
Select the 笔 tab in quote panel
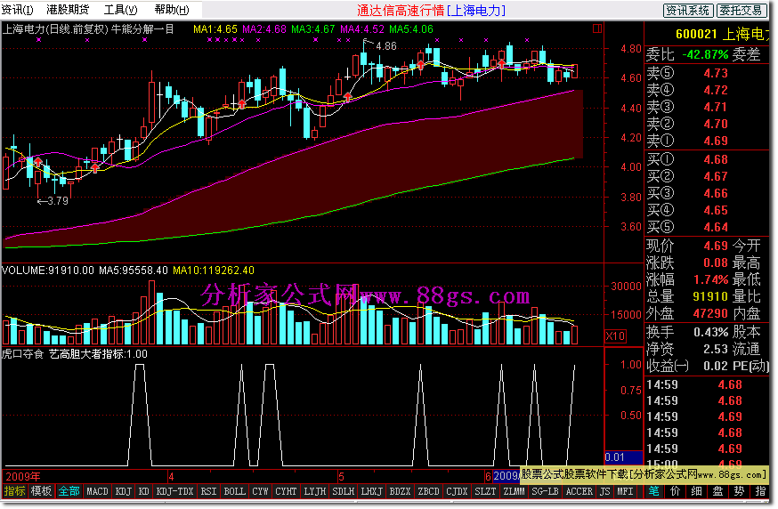coord(654,491)
